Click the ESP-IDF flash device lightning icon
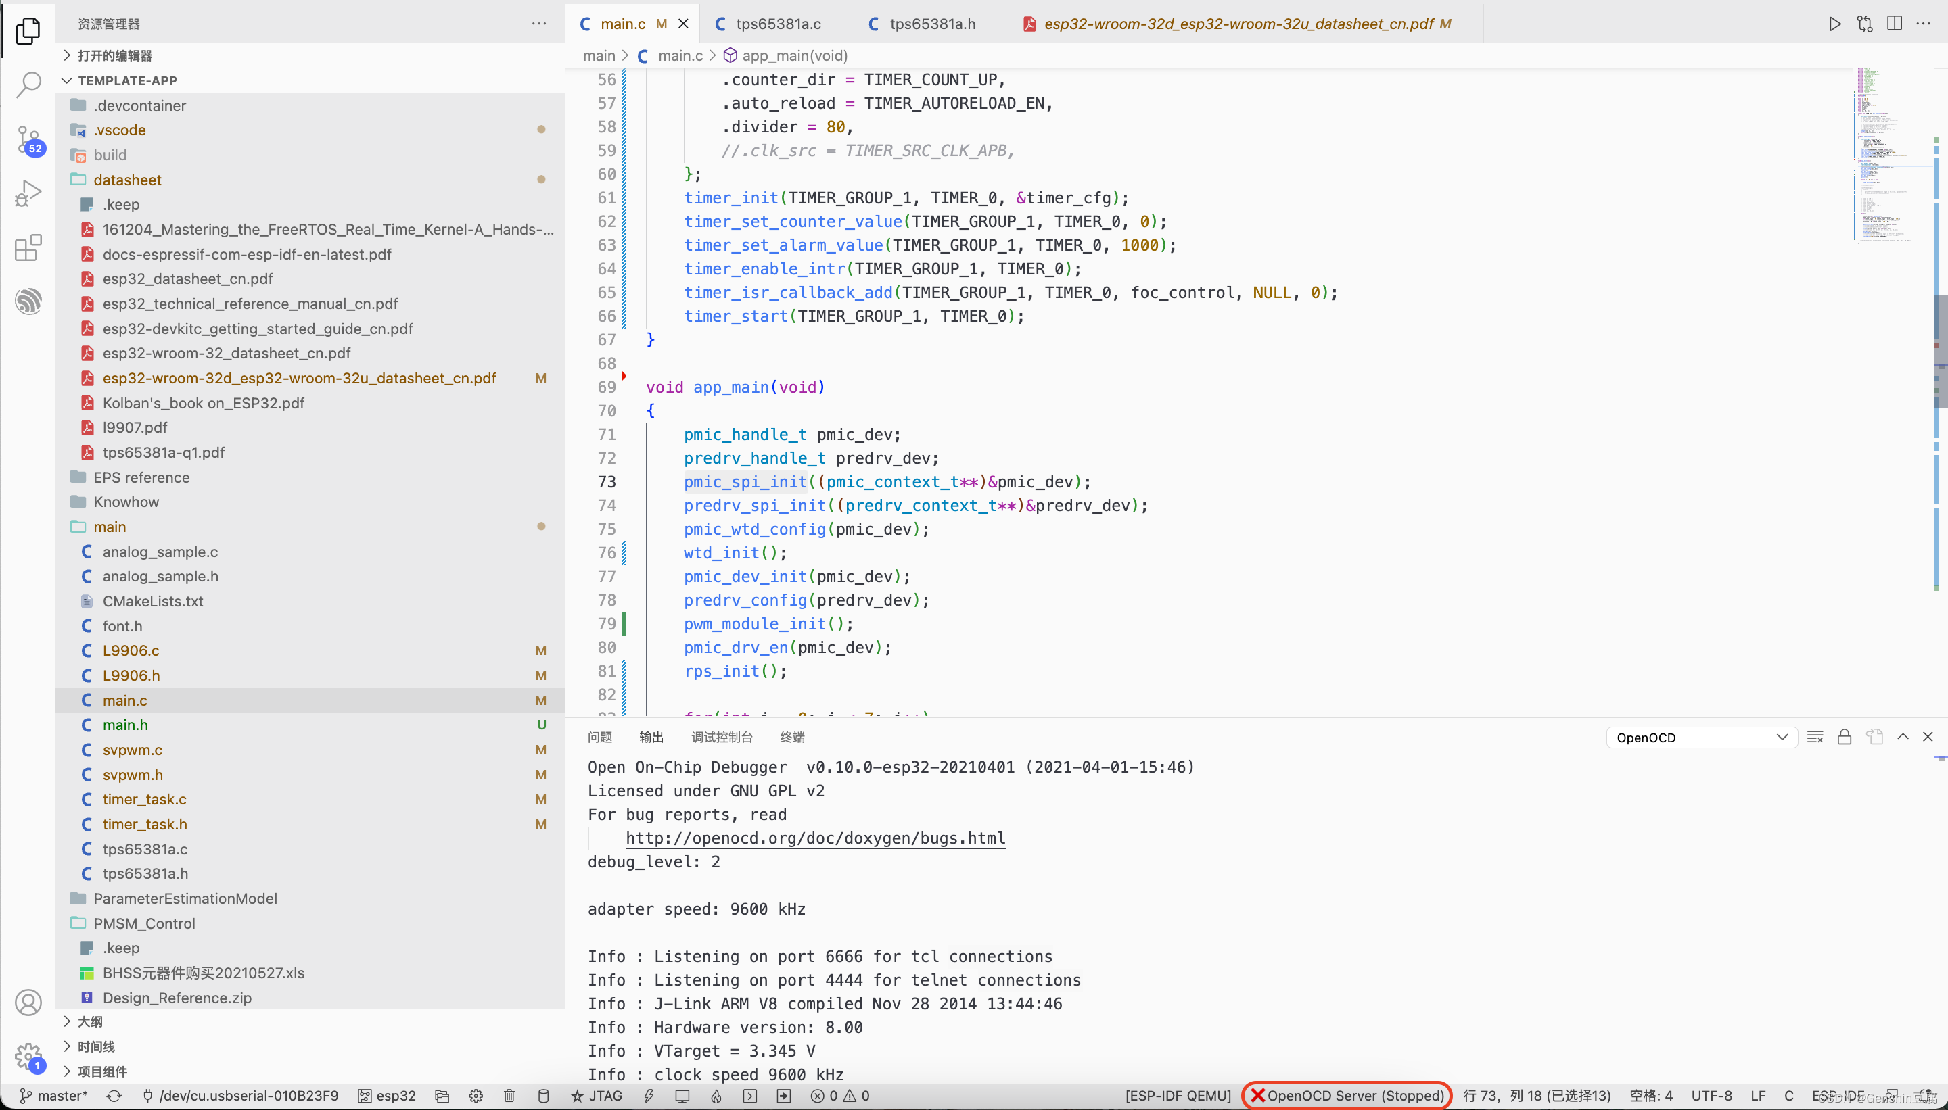1948x1110 pixels. [x=648, y=1096]
